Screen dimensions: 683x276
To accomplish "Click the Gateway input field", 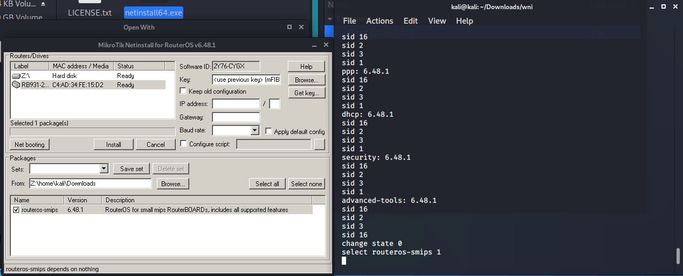I will point(236,117).
